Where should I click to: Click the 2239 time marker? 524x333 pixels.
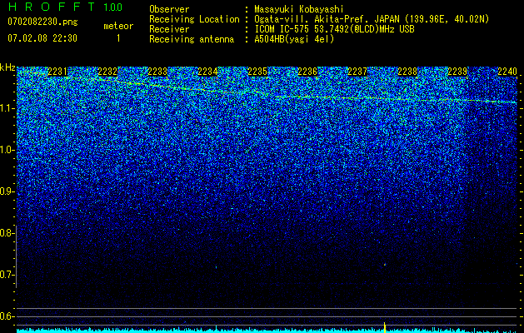coord(457,72)
